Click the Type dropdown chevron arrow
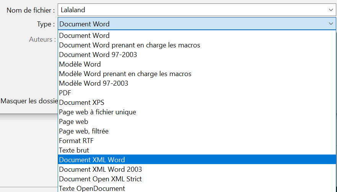Viewport: 337px width, 192px height. click(x=331, y=24)
